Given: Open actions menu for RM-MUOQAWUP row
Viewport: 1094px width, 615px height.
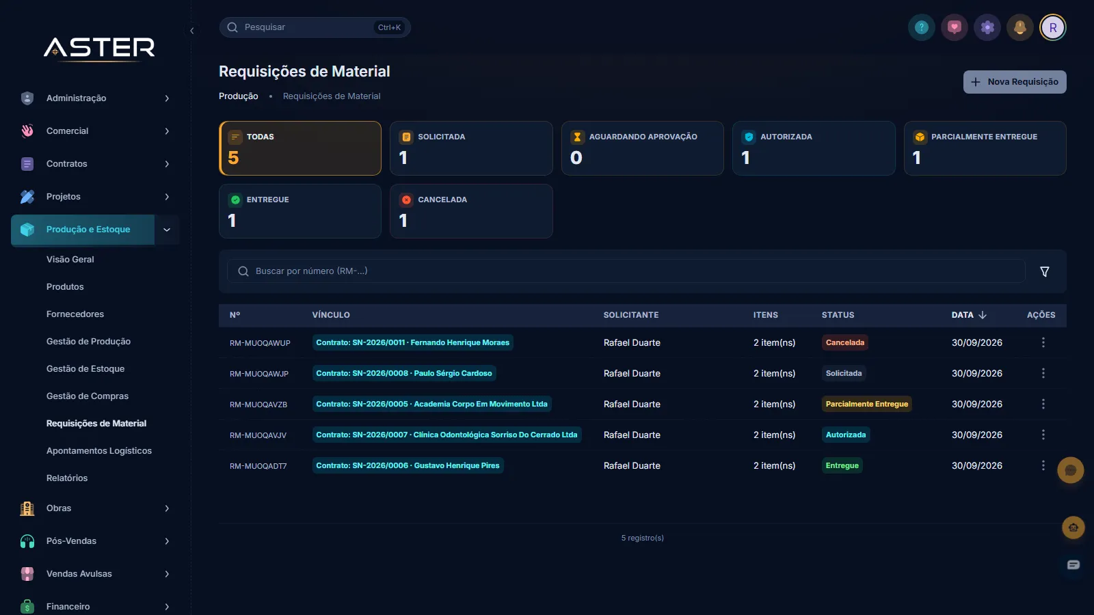Looking at the screenshot, I should 1043,342.
